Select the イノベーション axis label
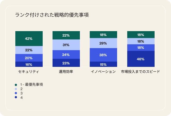This screenshot has height=116, width=171. coord(103,72)
